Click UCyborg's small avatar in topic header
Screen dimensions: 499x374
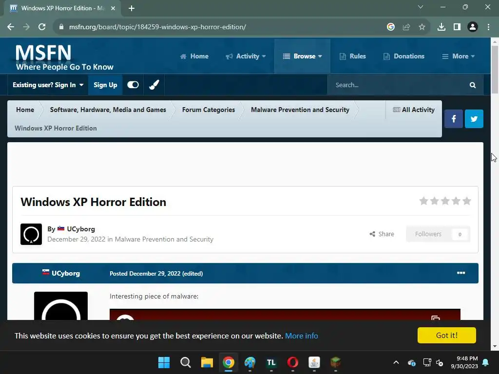point(31,234)
